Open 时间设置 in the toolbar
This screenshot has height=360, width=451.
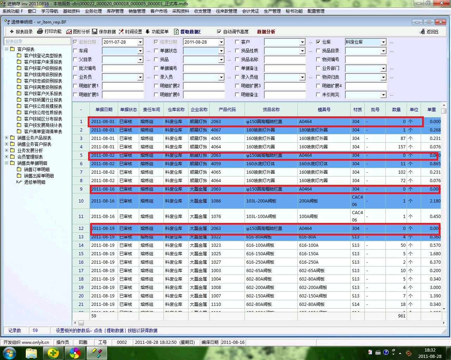[x=121, y=32]
